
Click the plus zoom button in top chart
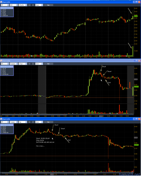click(x=29, y=5)
